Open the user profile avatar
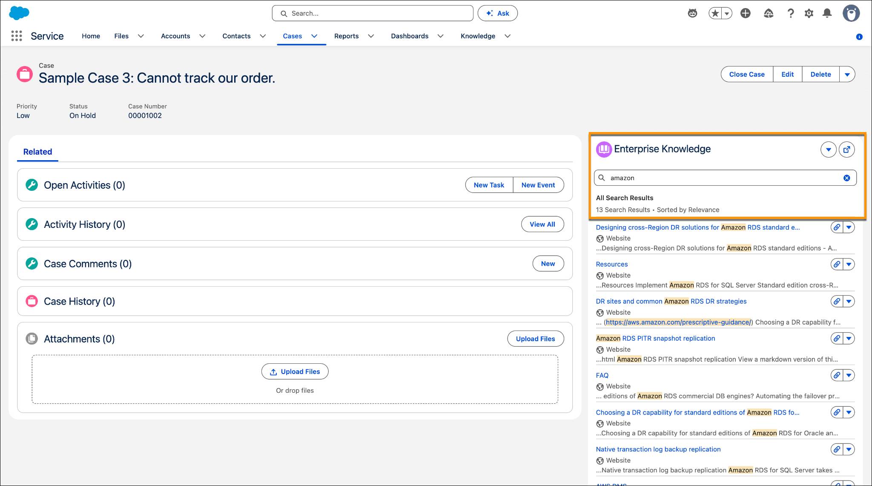Screen dimensions: 872x486 [x=851, y=13]
